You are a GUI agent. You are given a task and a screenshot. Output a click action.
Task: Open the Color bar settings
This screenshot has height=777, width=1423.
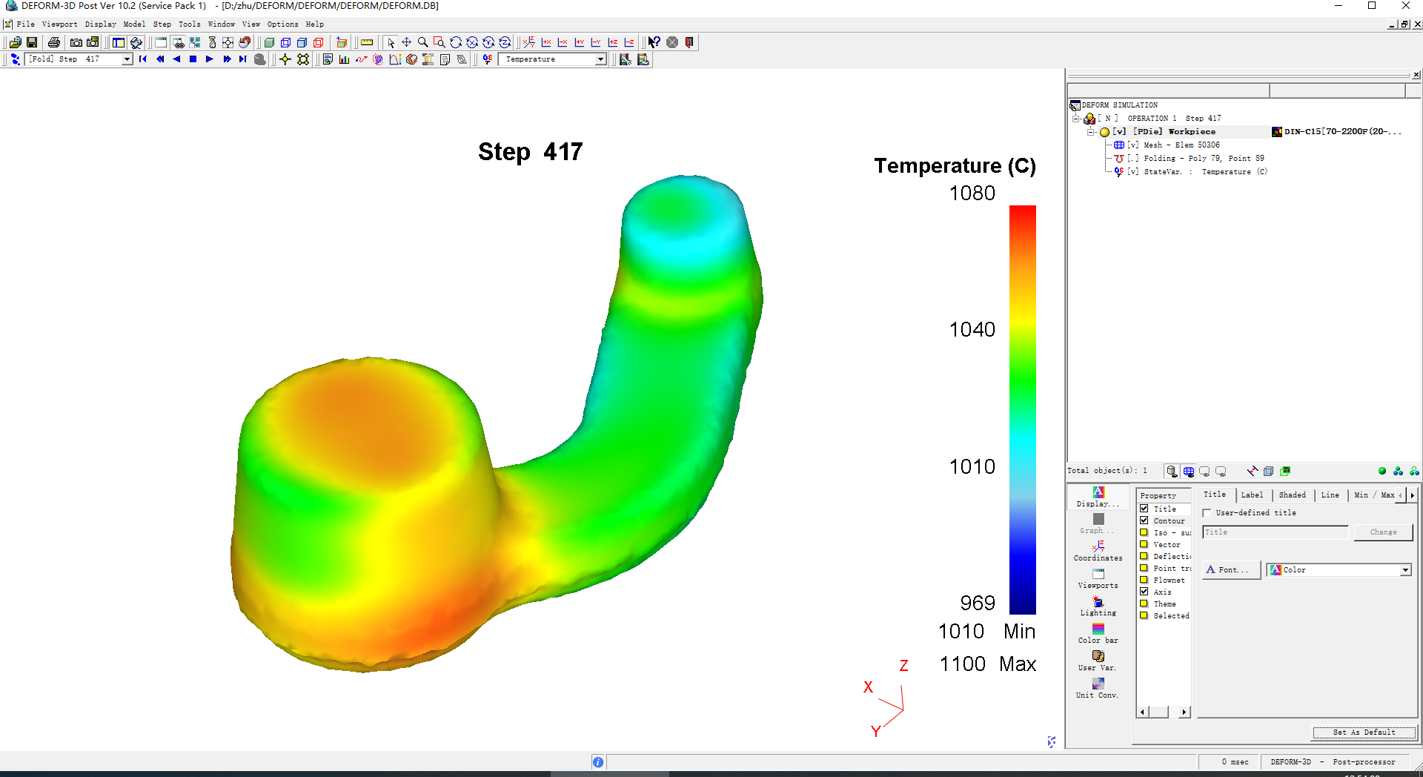coord(1098,633)
